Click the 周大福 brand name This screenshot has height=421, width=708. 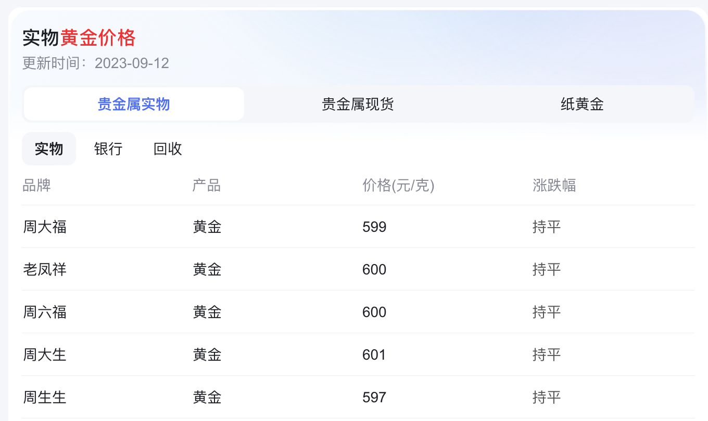(45, 227)
